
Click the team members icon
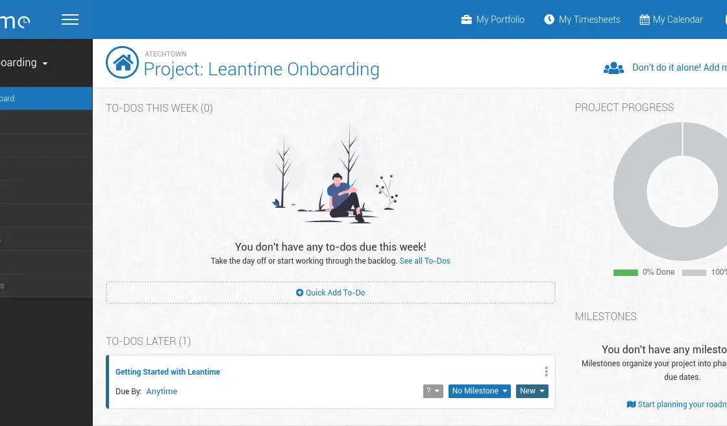point(613,68)
